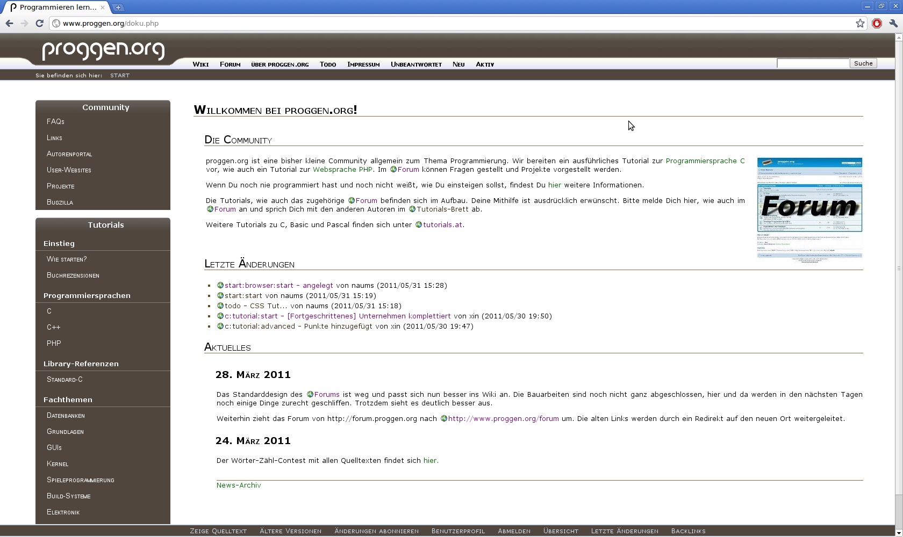Go to Unbeantwortet in navigation bar

coord(416,64)
